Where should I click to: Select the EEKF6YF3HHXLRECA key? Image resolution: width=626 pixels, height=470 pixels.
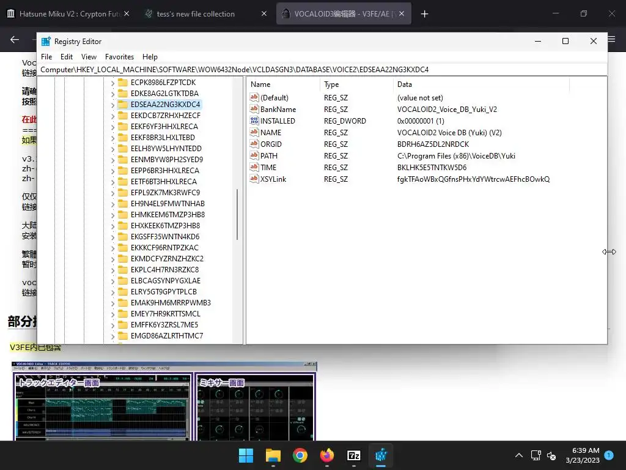[164, 126]
